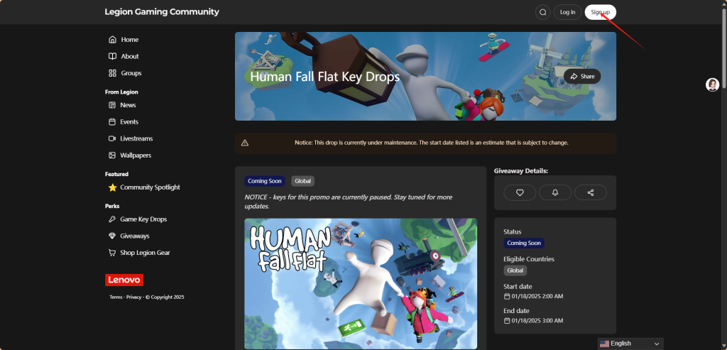Open the Terms footer link

[x=116, y=297]
